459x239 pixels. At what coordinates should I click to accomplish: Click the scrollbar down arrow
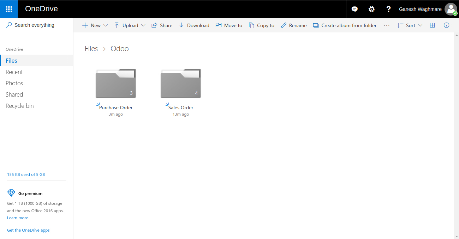(x=456, y=236)
